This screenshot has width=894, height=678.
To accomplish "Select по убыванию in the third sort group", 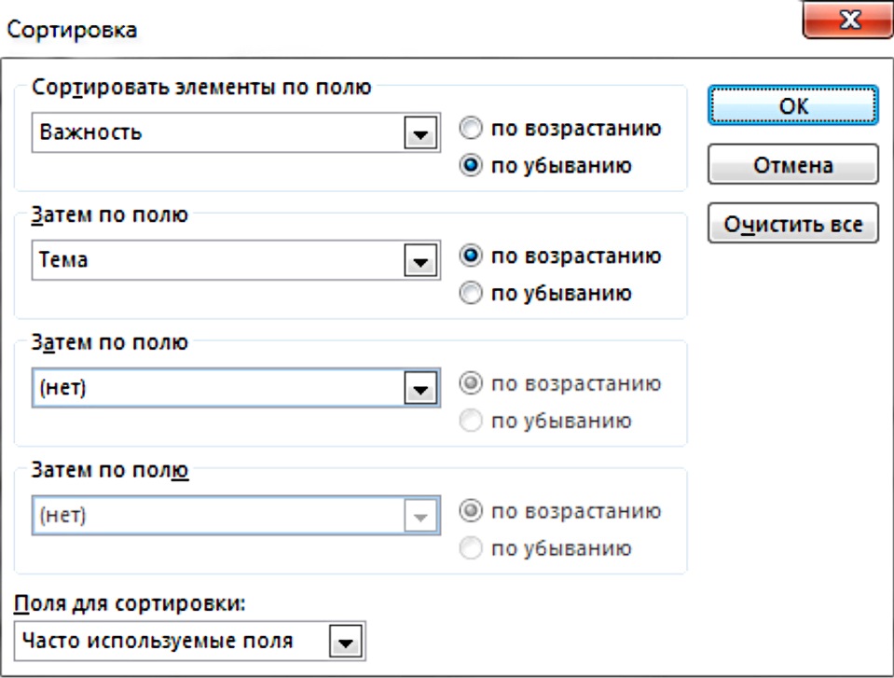I will point(472,421).
